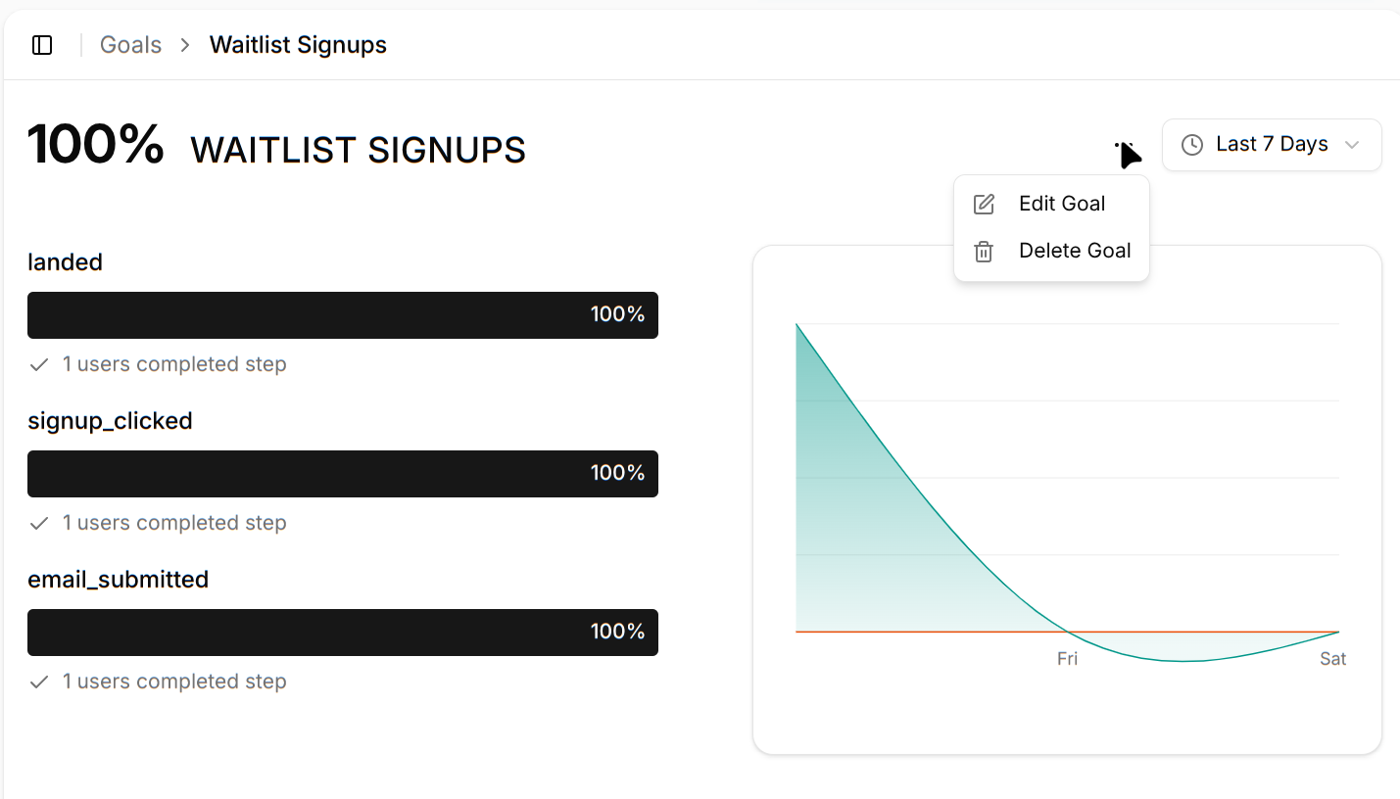This screenshot has width=1400, height=799.
Task: Click the Waitlist Signups breadcrumb title
Action: 298,45
